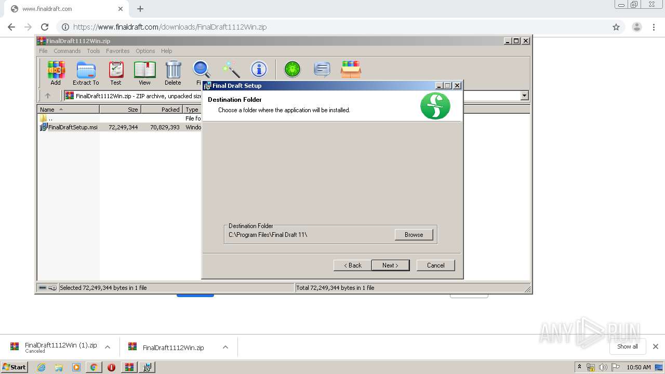The image size is (665, 374).
Task: Click the site information icon in address bar
Action: click(65, 27)
